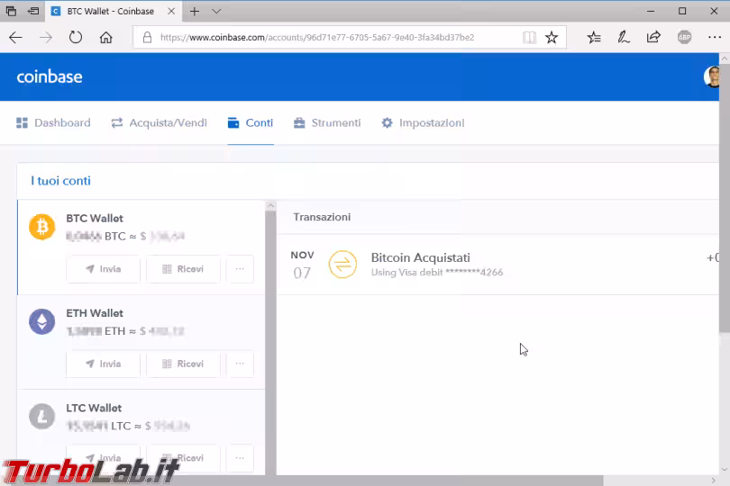The height and width of the screenshot is (486, 730).
Task: Open the browser home page
Action: (x=106, y=37)
